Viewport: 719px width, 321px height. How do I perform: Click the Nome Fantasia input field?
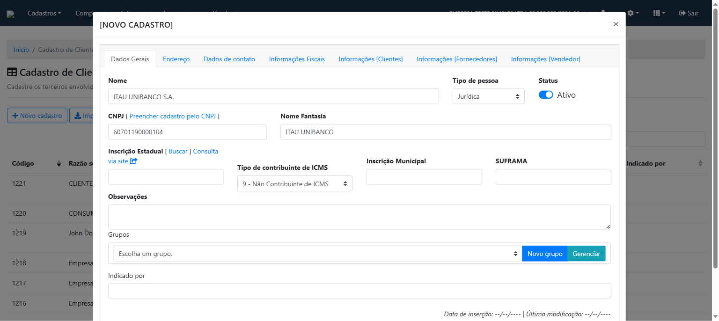(446, 132)
